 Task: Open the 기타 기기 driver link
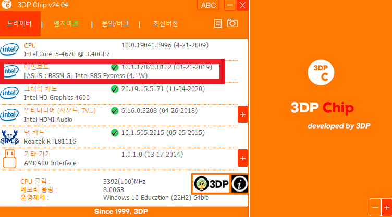(x=37, y=155)
